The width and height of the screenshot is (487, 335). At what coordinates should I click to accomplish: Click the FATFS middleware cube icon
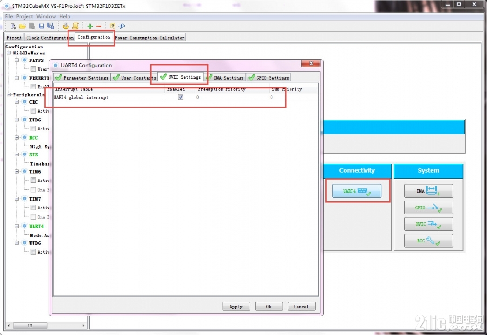pyautogui.click(x=25, y=60)
